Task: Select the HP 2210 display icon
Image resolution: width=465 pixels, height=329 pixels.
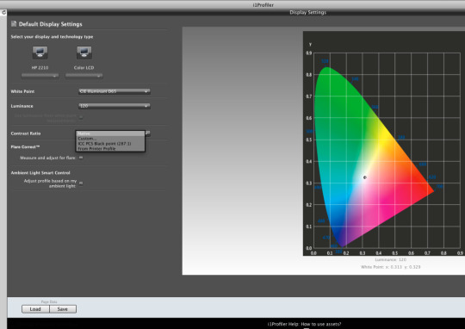Action: pyautogui.click(x=40, y=53)
